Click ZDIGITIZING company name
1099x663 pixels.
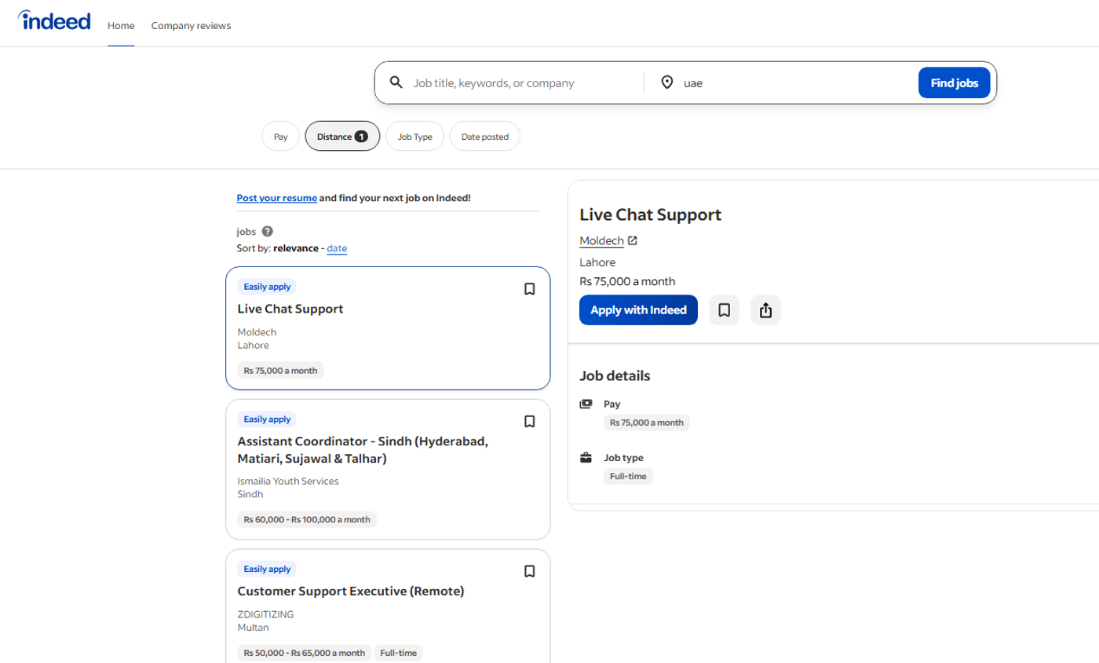click(265, 614)
